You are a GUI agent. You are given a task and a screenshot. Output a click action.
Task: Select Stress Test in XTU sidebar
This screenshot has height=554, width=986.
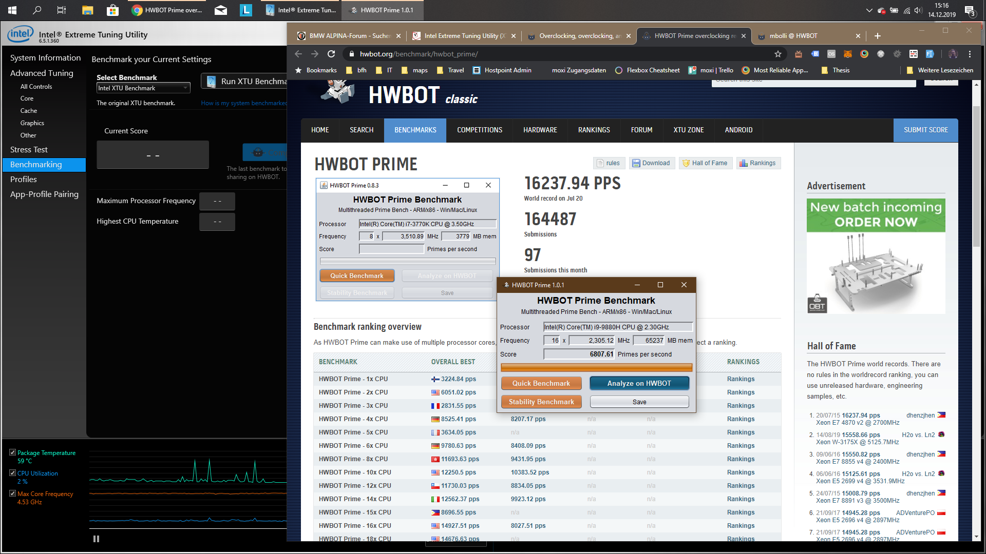pos(29,150)
